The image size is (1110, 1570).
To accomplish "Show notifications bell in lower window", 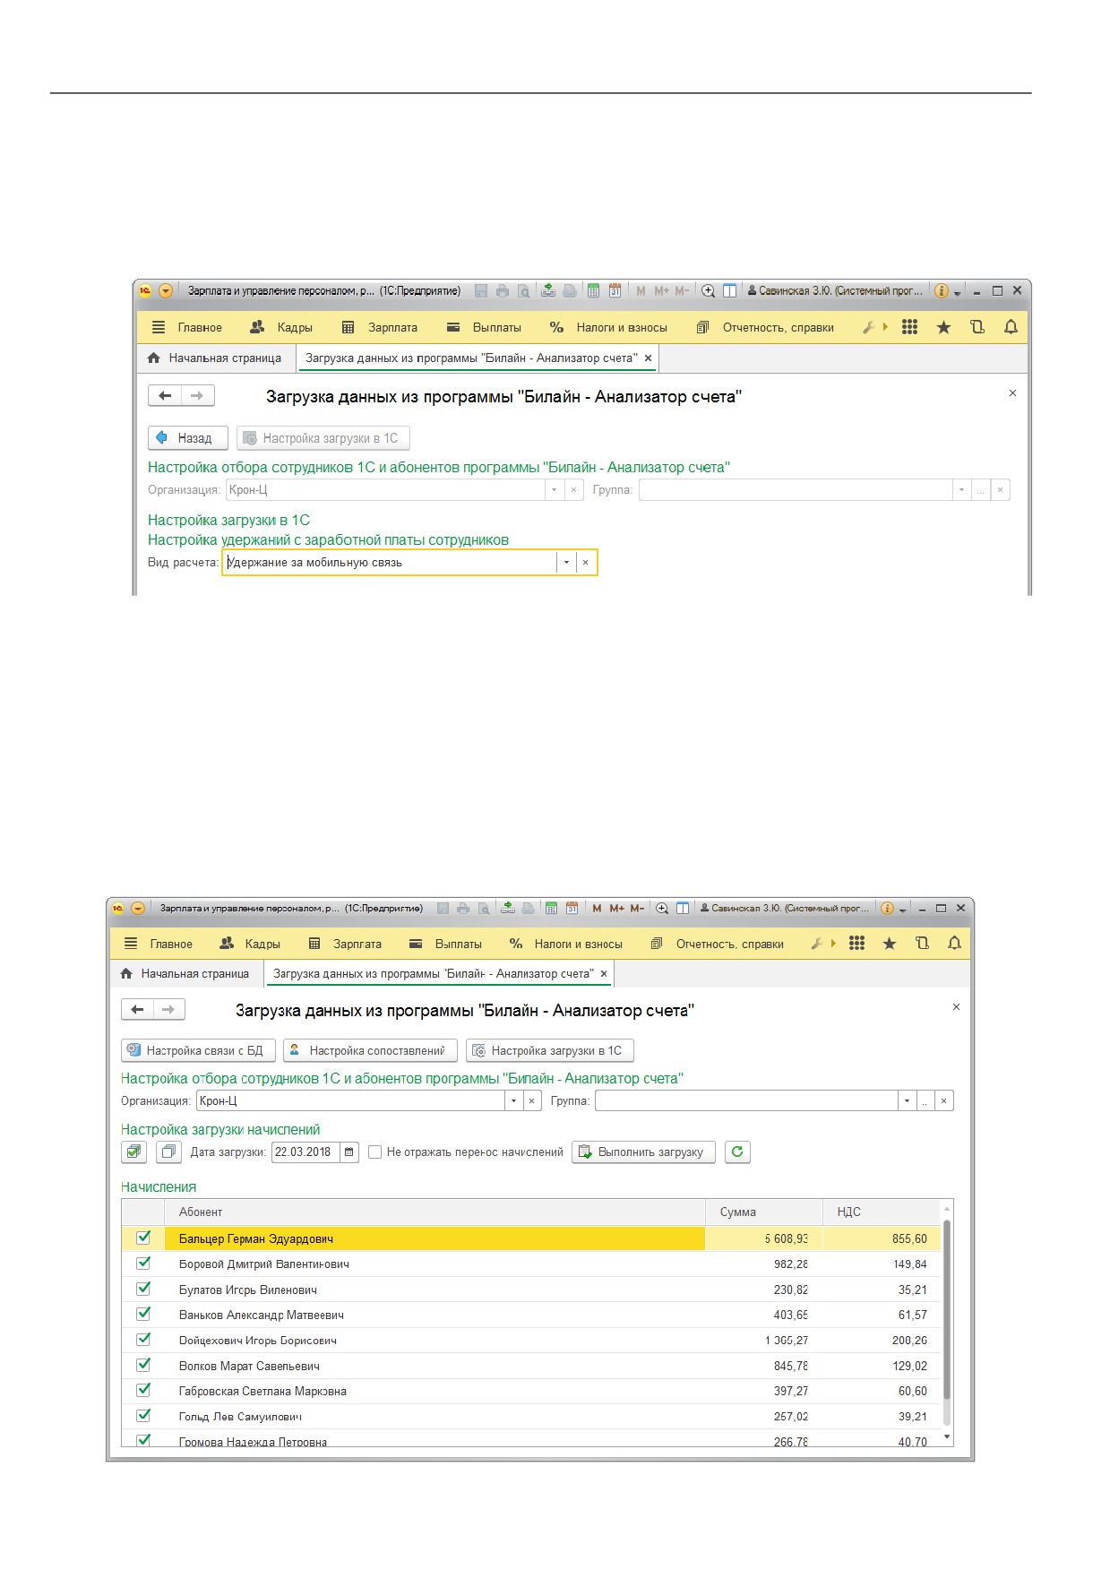I will point(954,943).
